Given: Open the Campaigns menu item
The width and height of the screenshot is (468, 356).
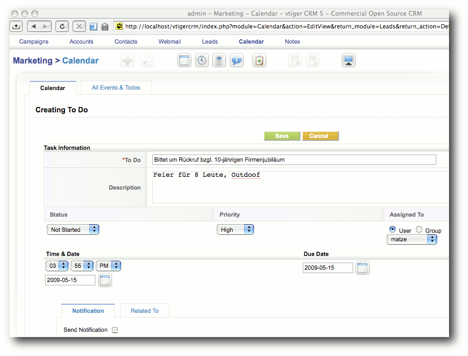Looking at the screenshot, I should tap(34, 42).
